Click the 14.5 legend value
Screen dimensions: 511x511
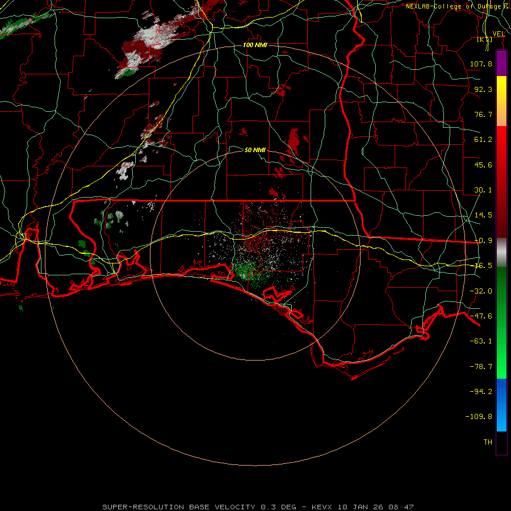(x=483, y=215)
